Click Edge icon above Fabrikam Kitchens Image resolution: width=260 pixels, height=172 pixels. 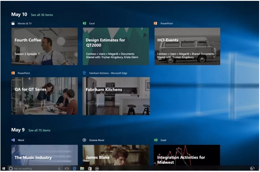84,73
